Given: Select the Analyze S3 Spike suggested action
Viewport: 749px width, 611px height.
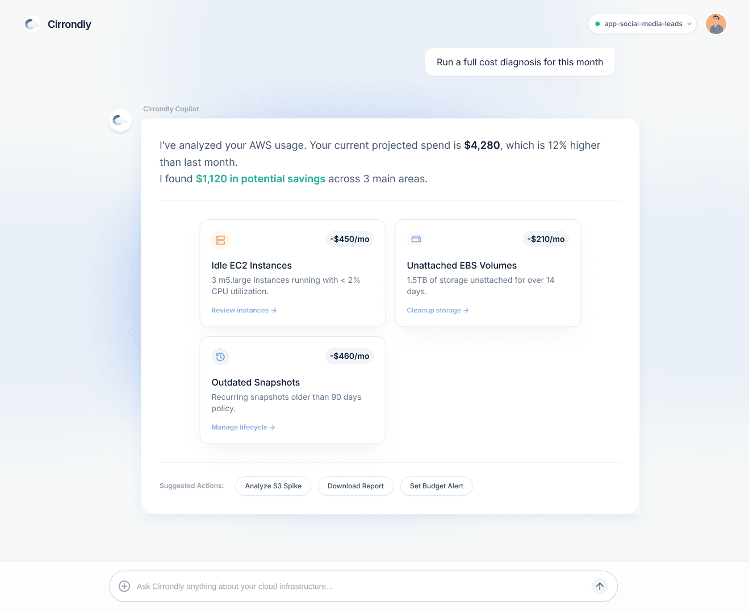Looking at the screenshot, I should (273, 486).
